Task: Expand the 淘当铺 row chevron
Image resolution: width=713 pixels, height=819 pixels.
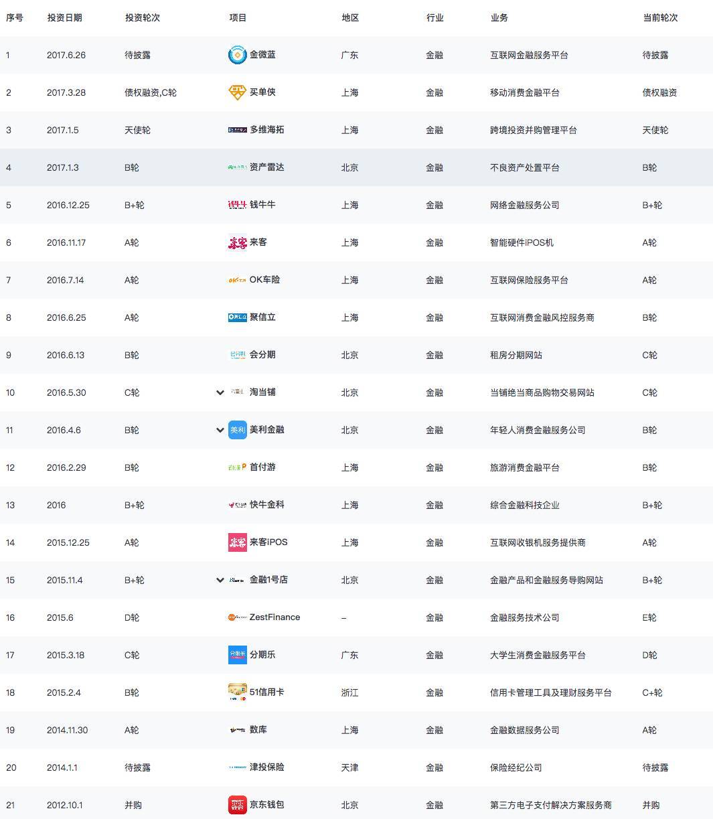Action: 220,392
